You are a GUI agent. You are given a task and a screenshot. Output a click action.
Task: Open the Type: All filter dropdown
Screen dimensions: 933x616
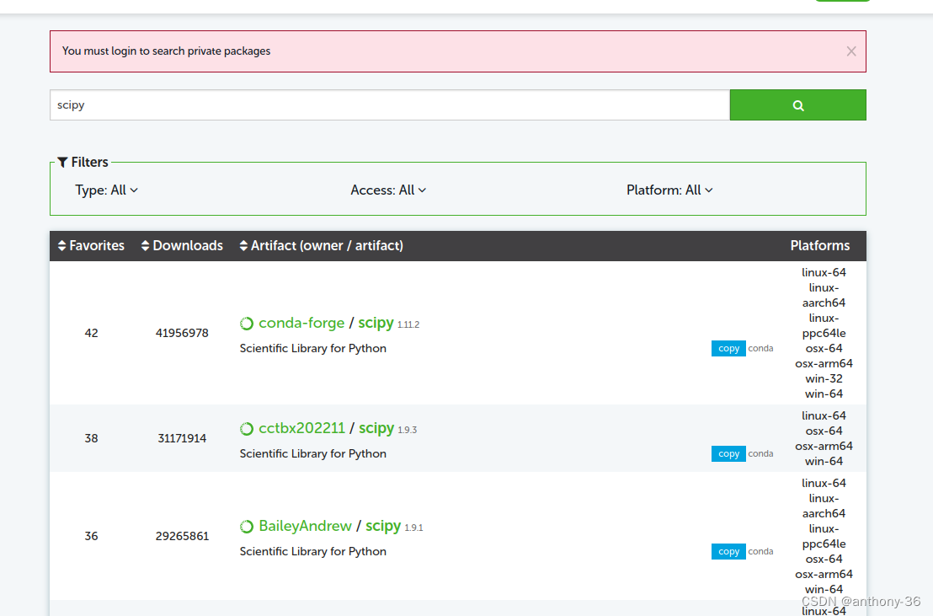click(x=106, y=190)
